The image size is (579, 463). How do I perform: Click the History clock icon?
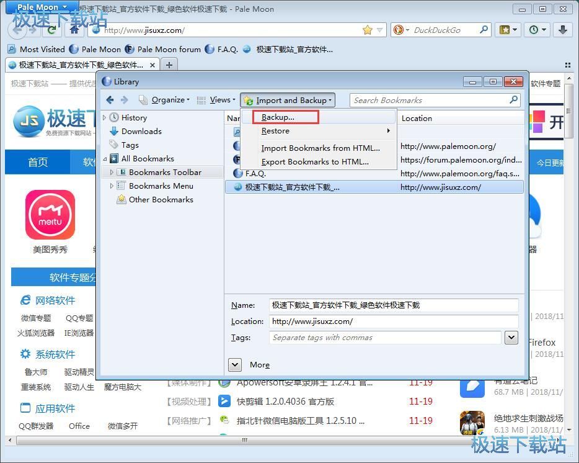(x=114, y=117)
